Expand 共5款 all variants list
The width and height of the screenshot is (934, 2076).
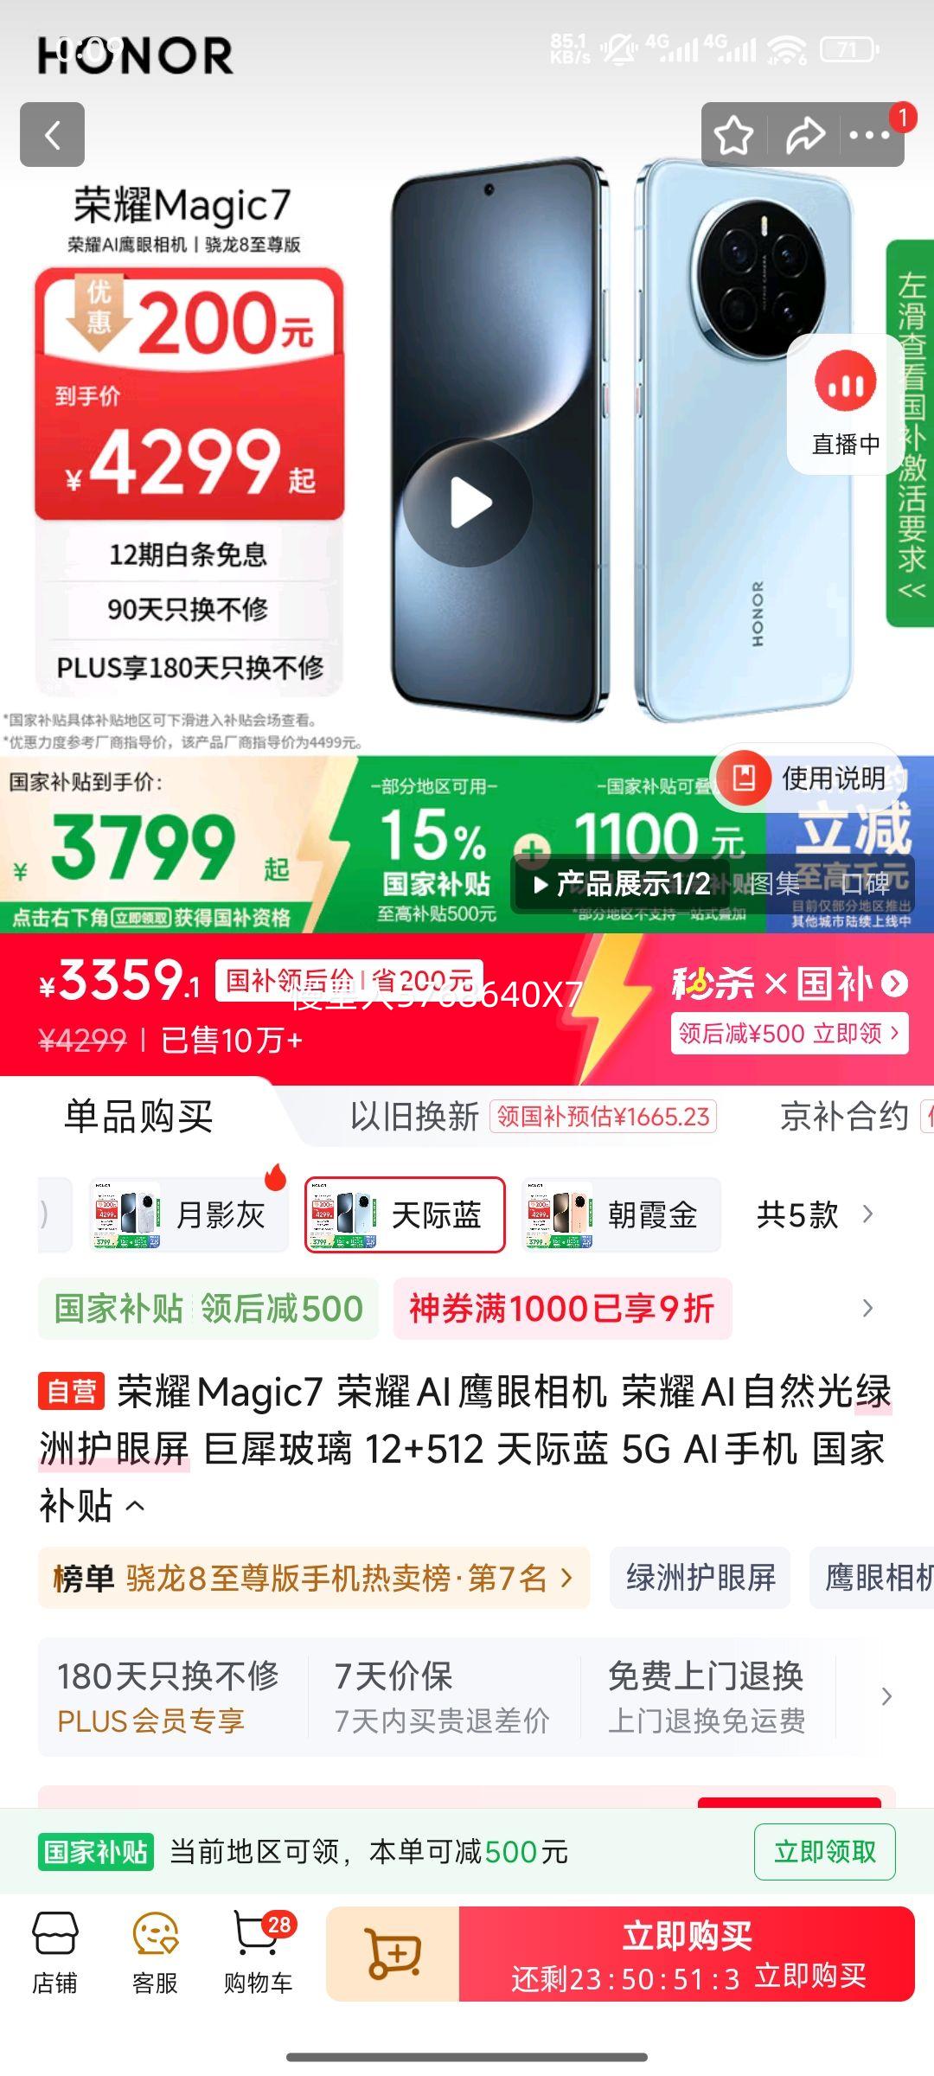(815, 1214)
